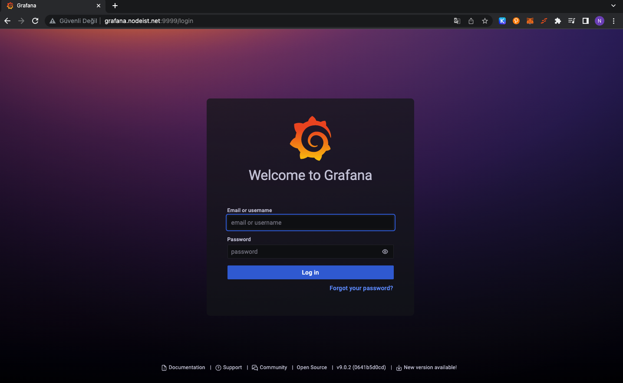Open the Chrome three-dot menu
This screenshot has height=383, width=623.
(x=613, y=21)
